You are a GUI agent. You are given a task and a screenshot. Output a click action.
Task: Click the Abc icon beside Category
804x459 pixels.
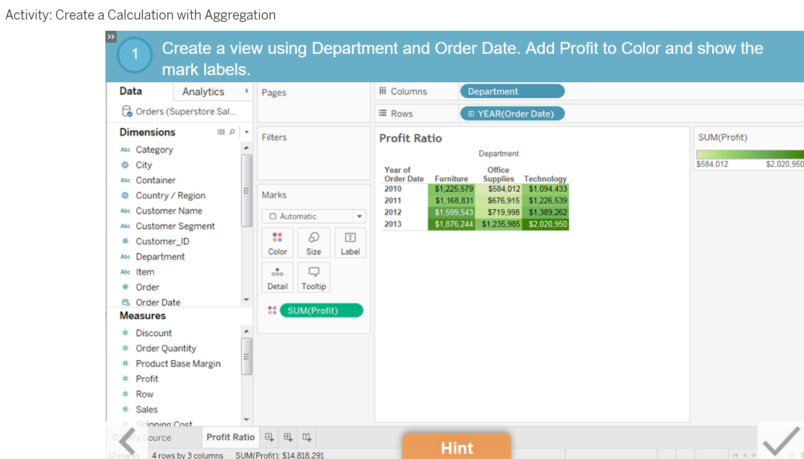click(125, 150)
